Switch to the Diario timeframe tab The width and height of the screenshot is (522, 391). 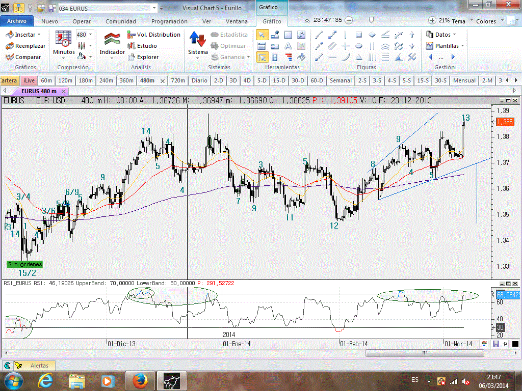click(199, 80)
